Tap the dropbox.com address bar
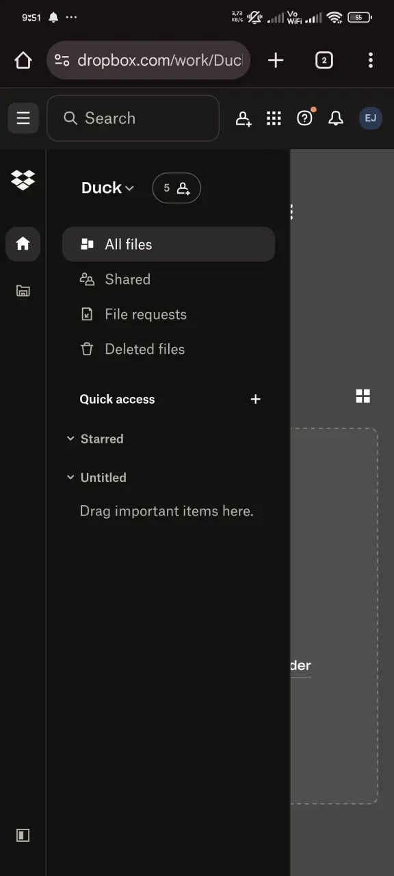Viewport: 394px width, 876px height. tap(148, 60)
